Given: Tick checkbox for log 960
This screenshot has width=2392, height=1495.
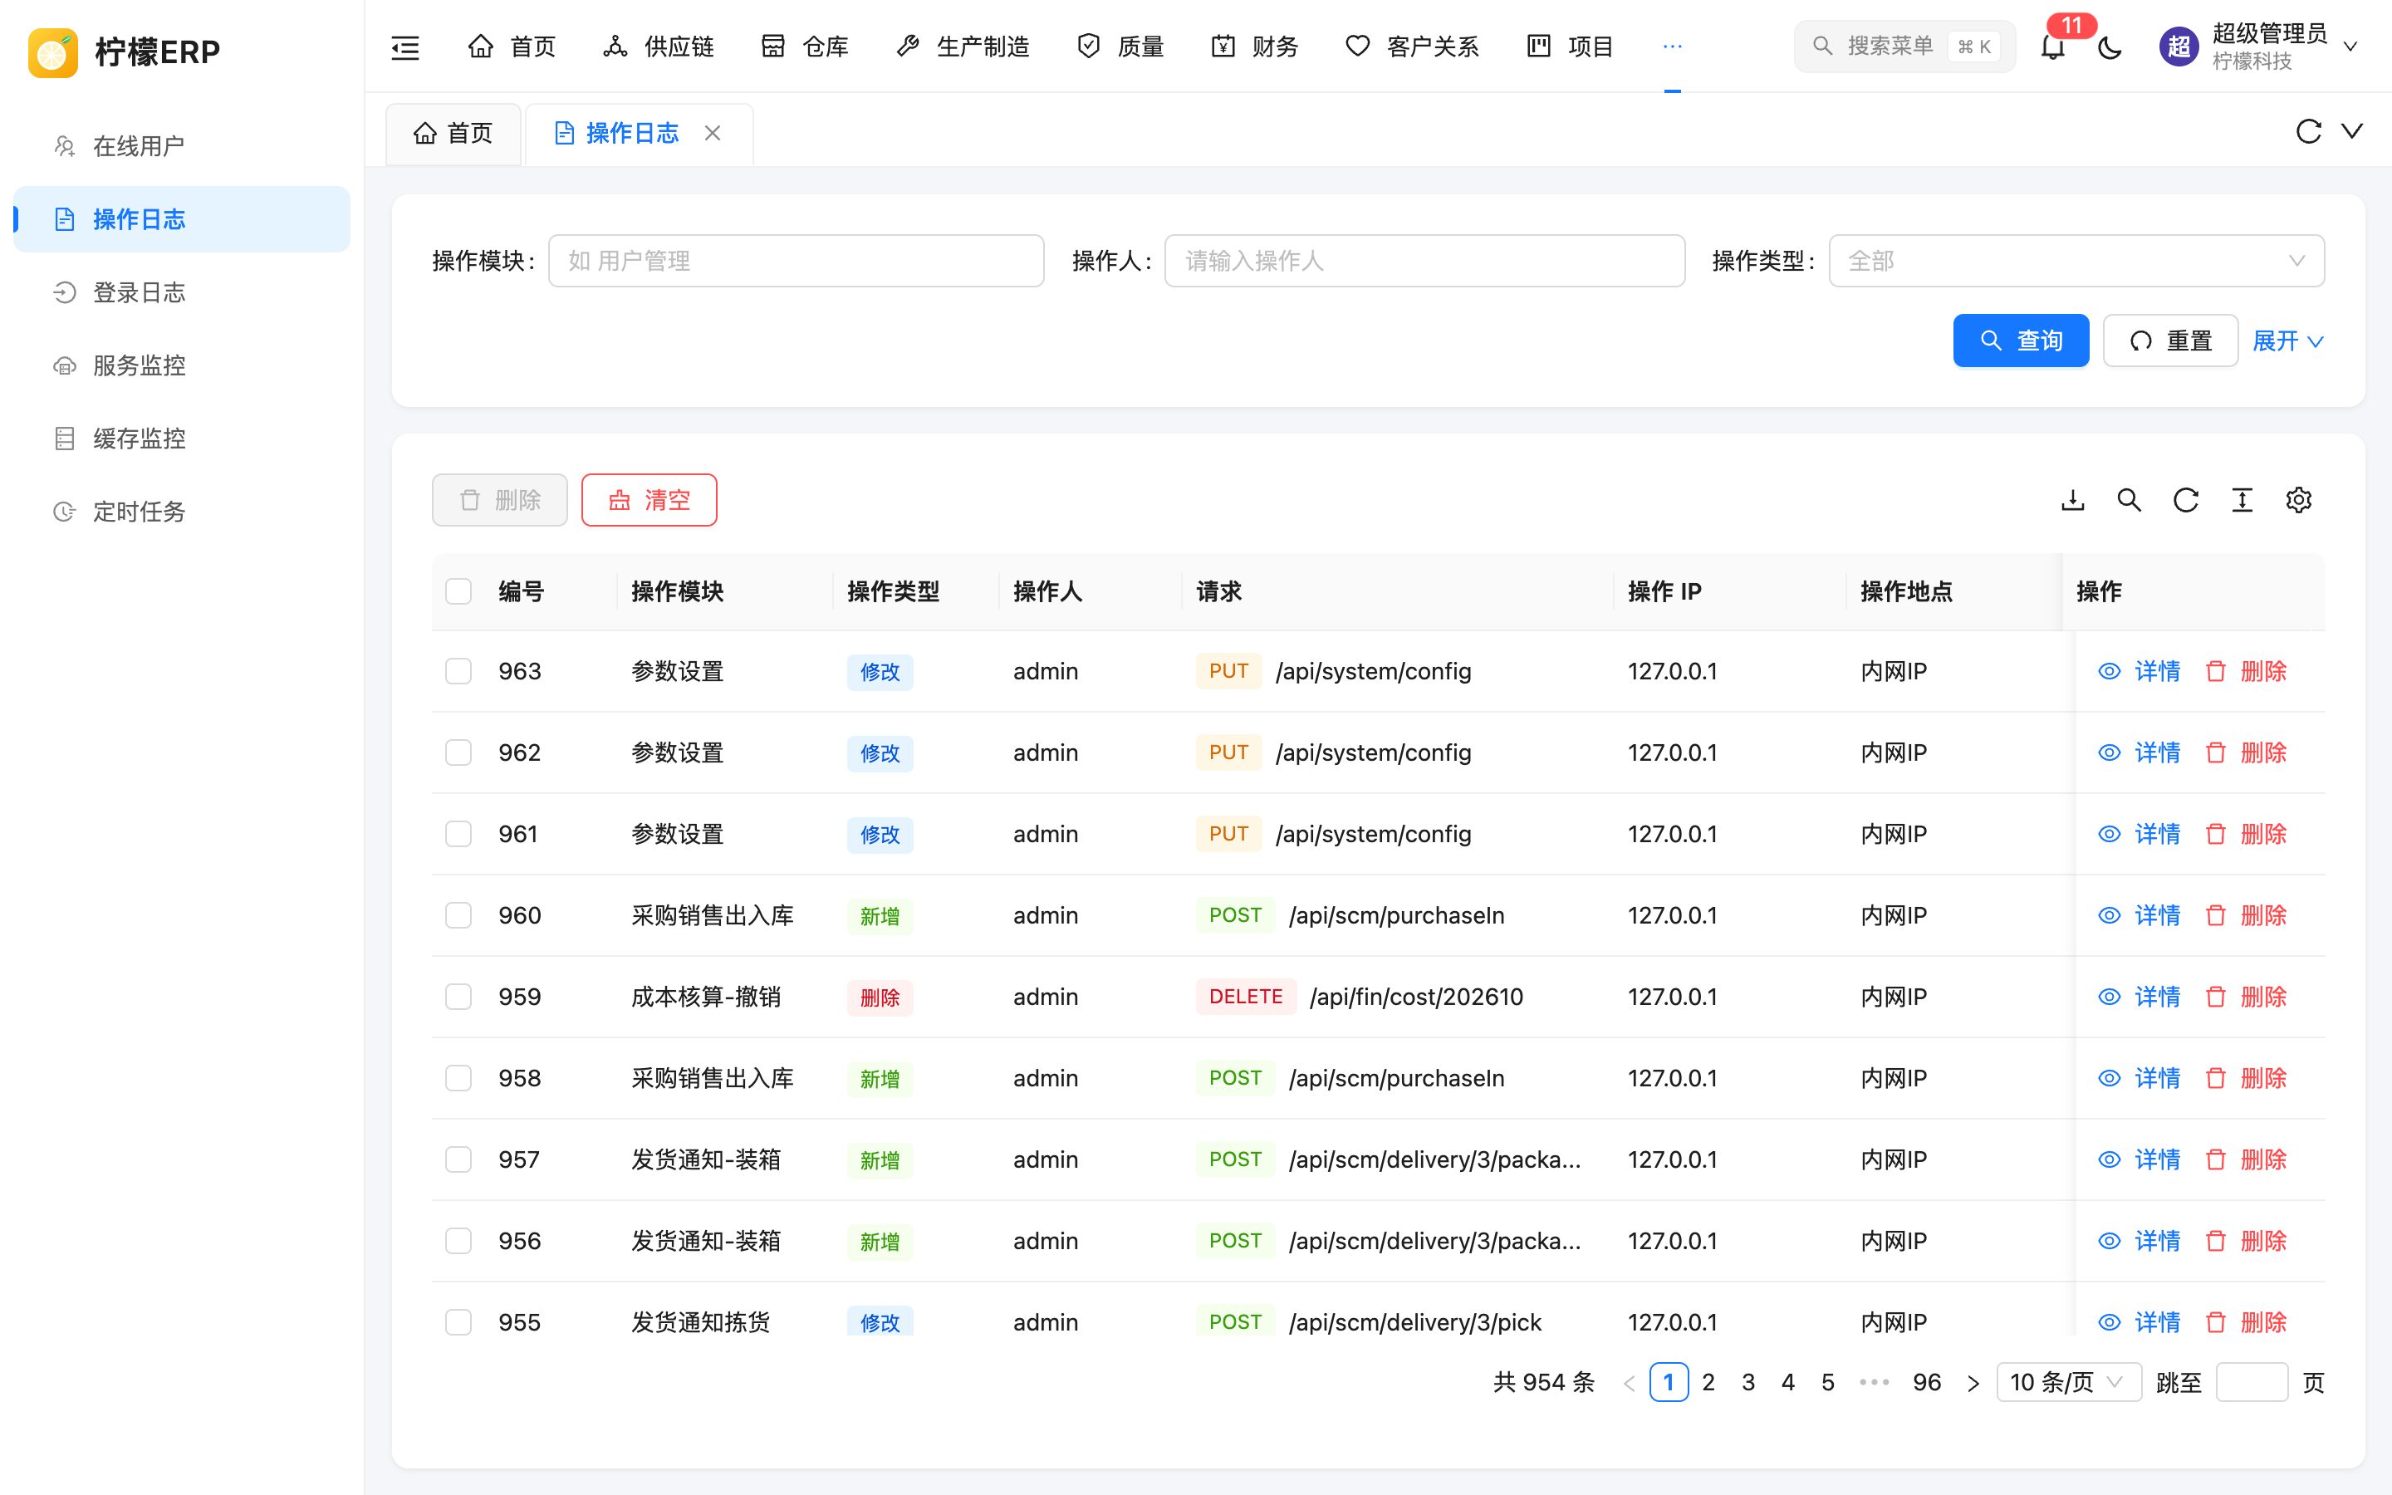Looking at the screenshot, I should click(458, 915).
